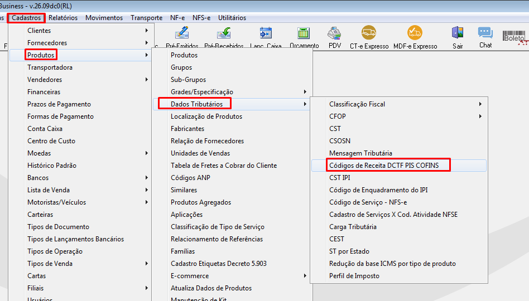Expand the Bancos submenu
Viewport: 529px width, 301px height.
tap(81, 178)
